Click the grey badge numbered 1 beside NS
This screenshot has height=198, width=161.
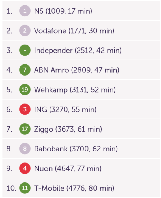tap(25, 11)
